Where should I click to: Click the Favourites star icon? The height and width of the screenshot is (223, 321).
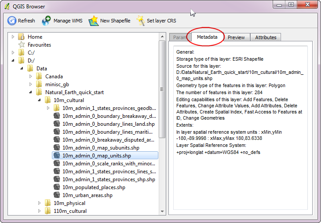[22, 44]
